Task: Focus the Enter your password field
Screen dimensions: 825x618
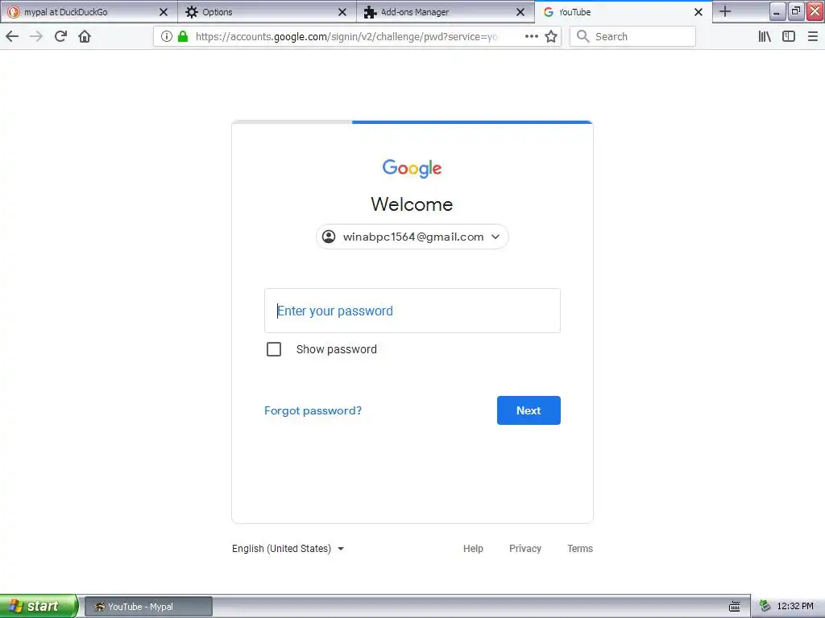Action: click(412, 311)
